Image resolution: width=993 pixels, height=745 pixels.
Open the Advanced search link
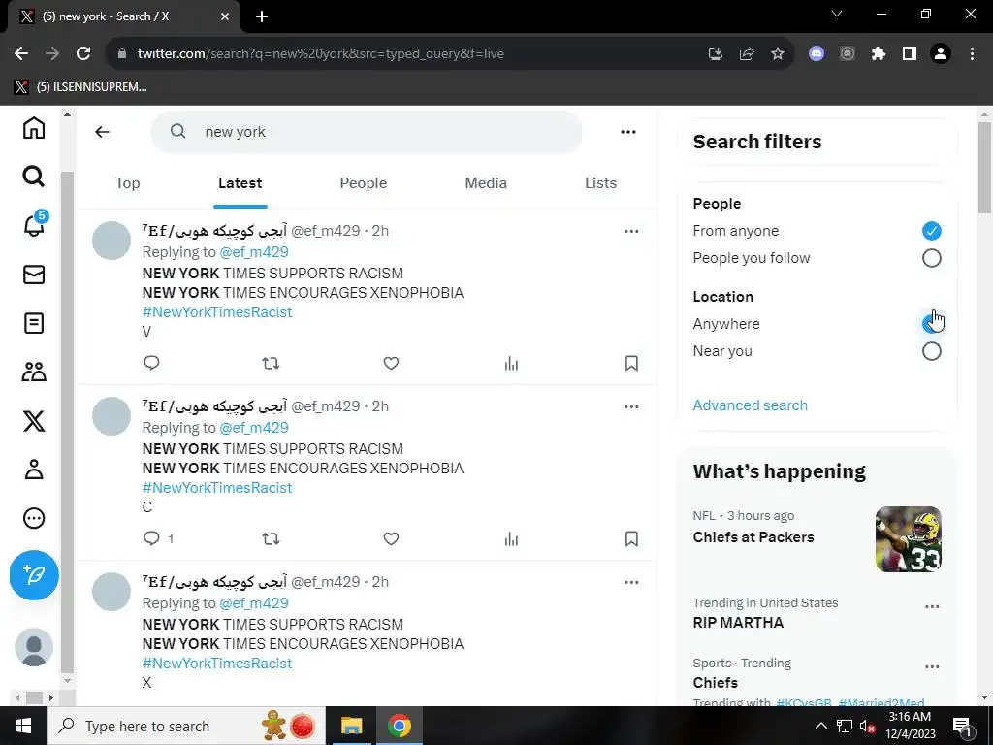point(750,405)
